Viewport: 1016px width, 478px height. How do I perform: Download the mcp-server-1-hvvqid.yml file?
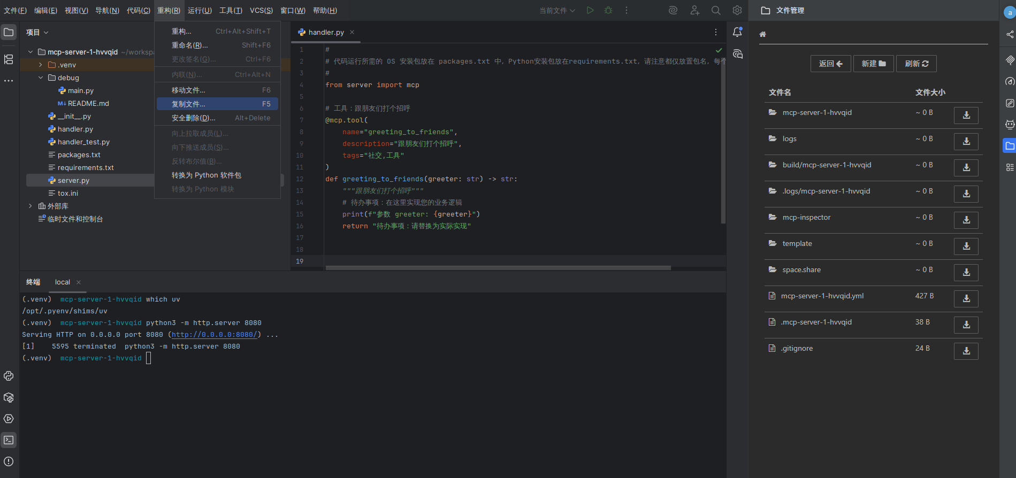pyautogui.click(x=966, y=299)
